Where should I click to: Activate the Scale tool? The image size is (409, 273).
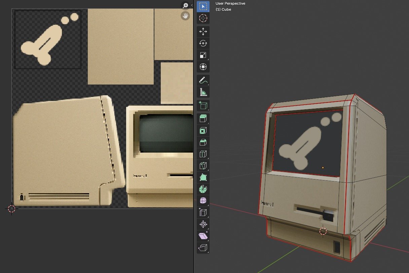203,55
